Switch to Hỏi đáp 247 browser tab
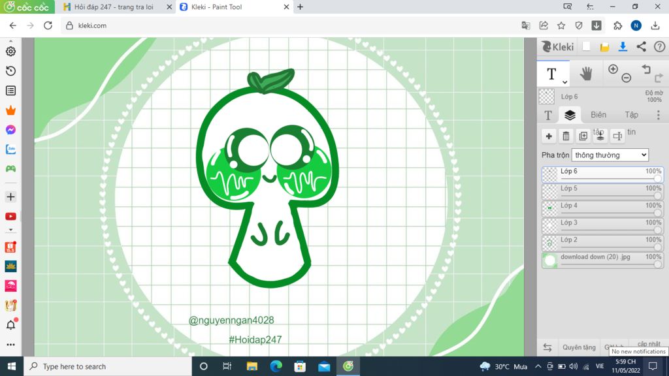Screen dimensions: 669x376 (x=115, y=7)
